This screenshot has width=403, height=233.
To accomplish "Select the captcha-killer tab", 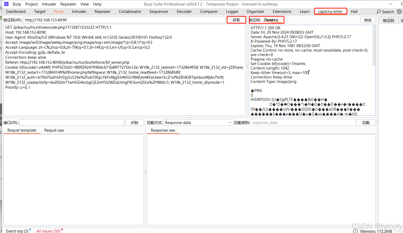I will click(330, 12).
